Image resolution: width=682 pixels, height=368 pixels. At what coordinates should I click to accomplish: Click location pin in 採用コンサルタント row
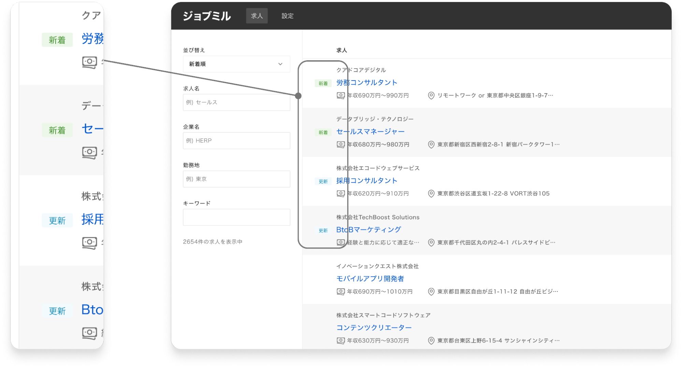click(431, 194)
